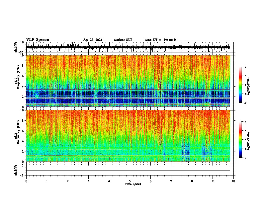
Task: Click the ch.1 colorbar log(PSD) label
Action: [x=248, y=87]
